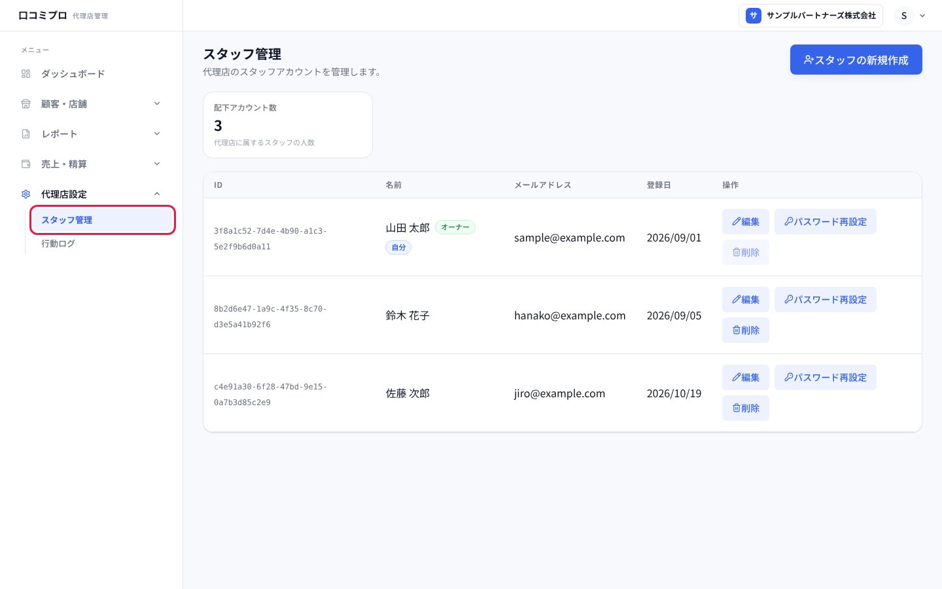
Task: Click the name 佐藤 次郎
Action: pos(408,393)
